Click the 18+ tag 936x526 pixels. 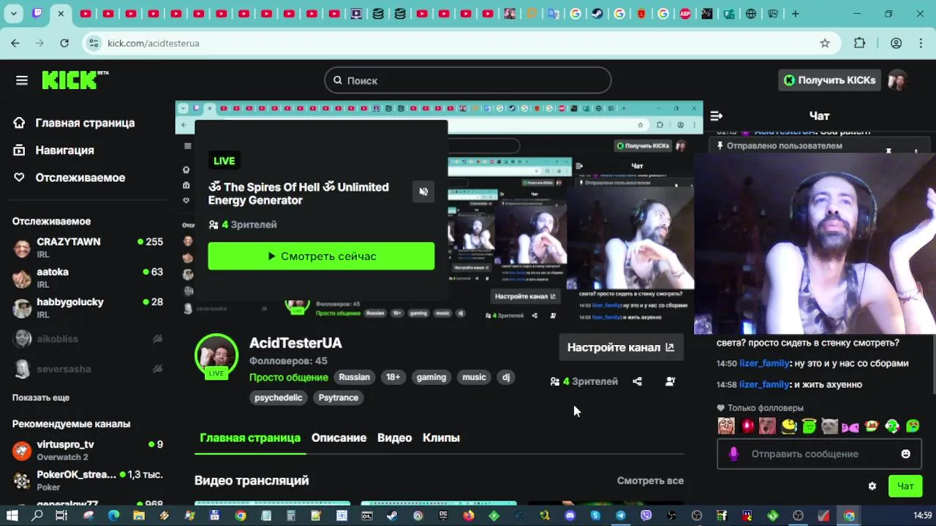(x=393, y=377)
